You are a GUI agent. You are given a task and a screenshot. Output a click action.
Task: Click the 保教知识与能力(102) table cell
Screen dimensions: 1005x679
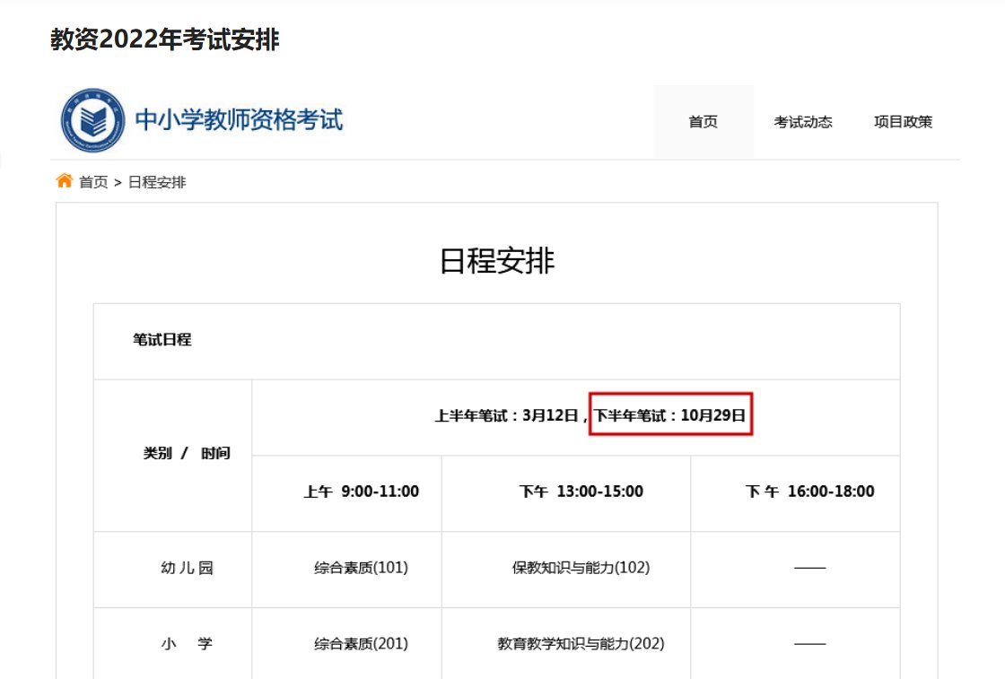pos(584,569)
